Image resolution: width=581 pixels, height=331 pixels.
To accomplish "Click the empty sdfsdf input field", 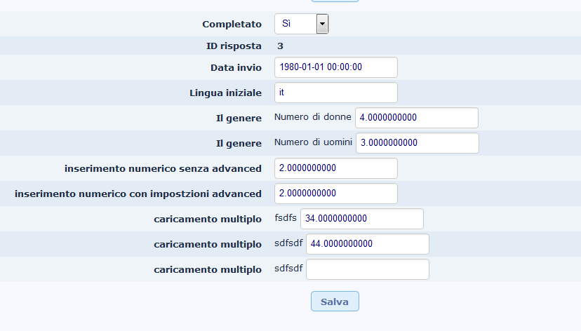I will (x=366, y=269).
